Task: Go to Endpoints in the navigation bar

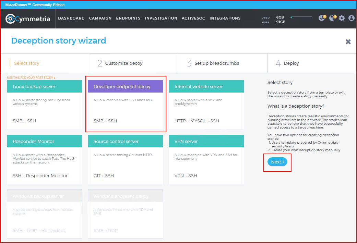Action: (128, 18)
